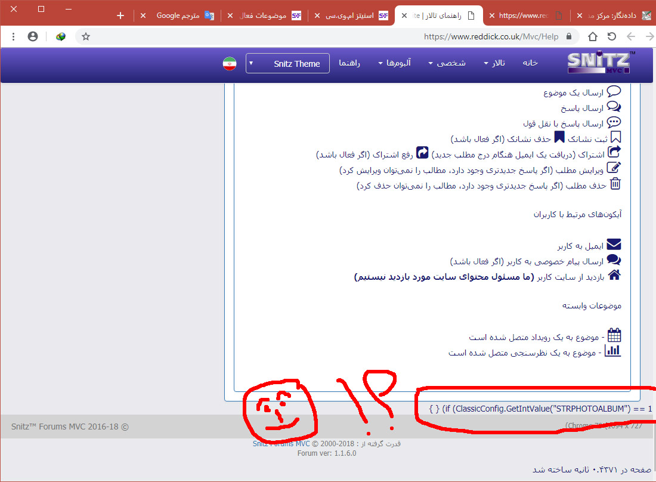Click the bar chart poll icon
The height and width of the screenshot is (482, 656).
[x=612, y=351]
